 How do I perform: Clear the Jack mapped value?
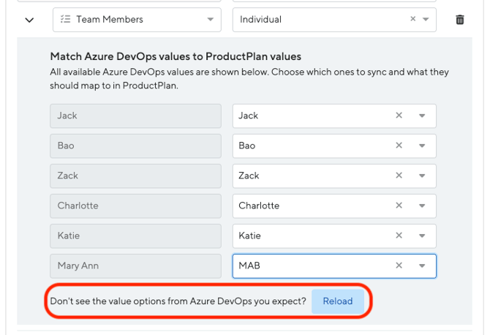399,116
